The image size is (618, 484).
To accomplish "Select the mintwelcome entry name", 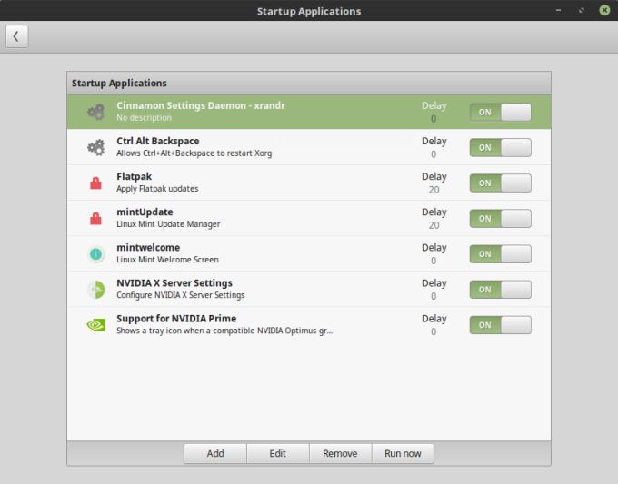I will [x=148, y=247].
